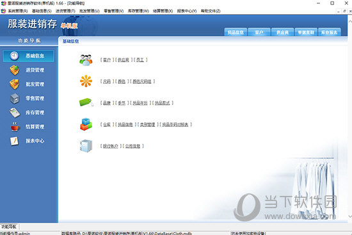Open the 仓库 link
Image resolution: width=352 pixels, height=235 pixels.
tap(107, 124)
